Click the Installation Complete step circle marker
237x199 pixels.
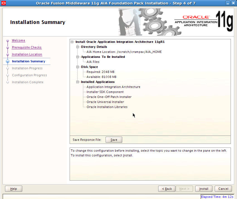8,82
